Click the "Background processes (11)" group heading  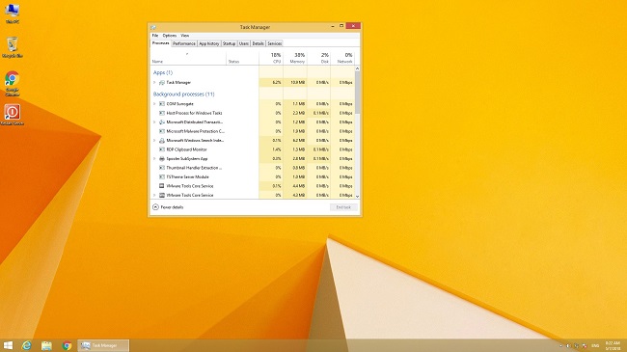click(184, 94)
